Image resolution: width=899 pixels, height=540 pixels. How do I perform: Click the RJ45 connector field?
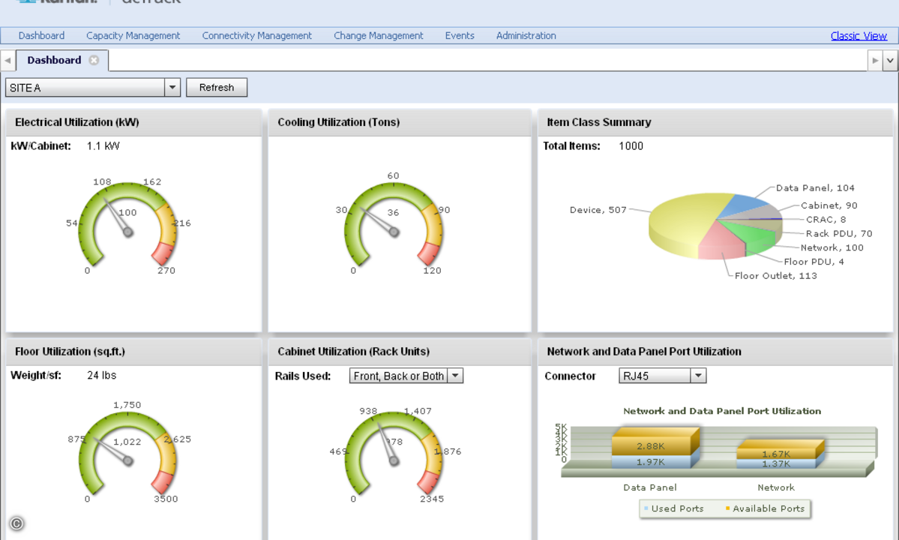point(655,376)
